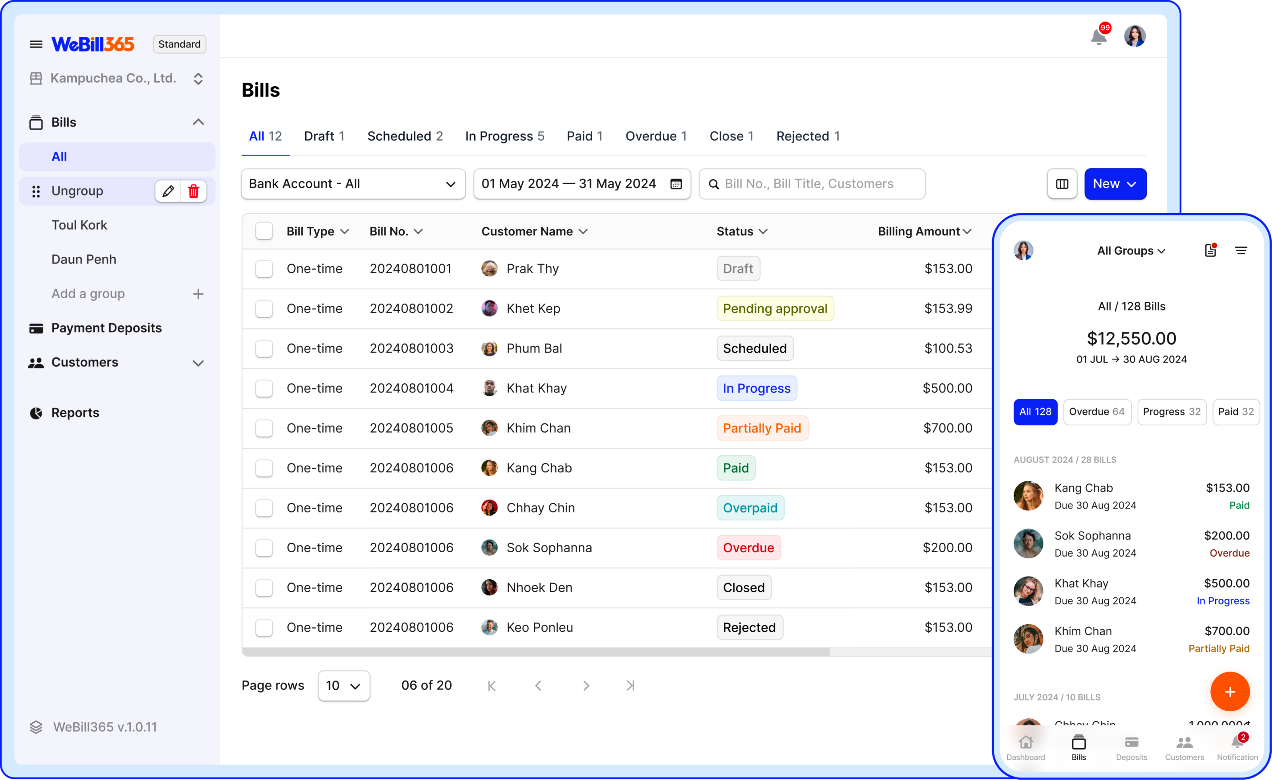Open Sok Sophanna bill in mobile list

[x=1131, y=544]
